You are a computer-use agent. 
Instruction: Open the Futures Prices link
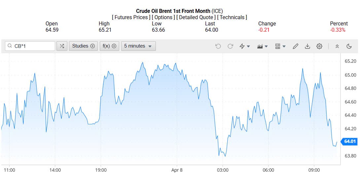[132, 17]
